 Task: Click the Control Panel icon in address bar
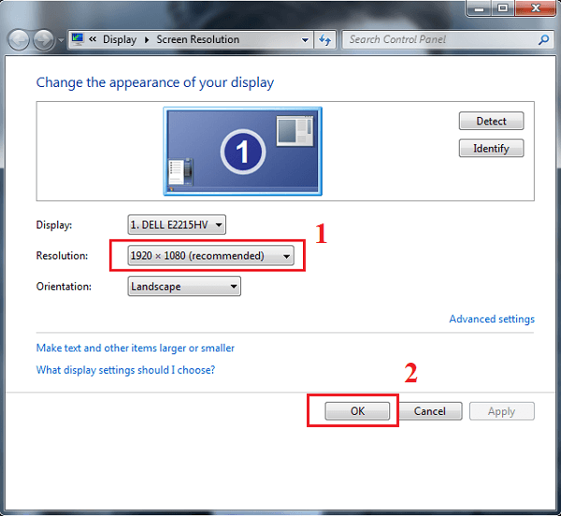pos(78,39)
